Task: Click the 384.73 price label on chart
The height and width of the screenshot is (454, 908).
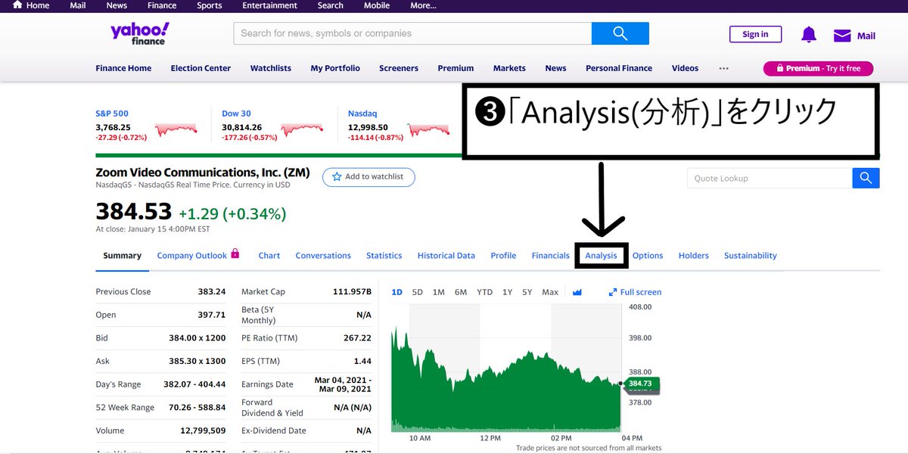Action: coord(640,384)
